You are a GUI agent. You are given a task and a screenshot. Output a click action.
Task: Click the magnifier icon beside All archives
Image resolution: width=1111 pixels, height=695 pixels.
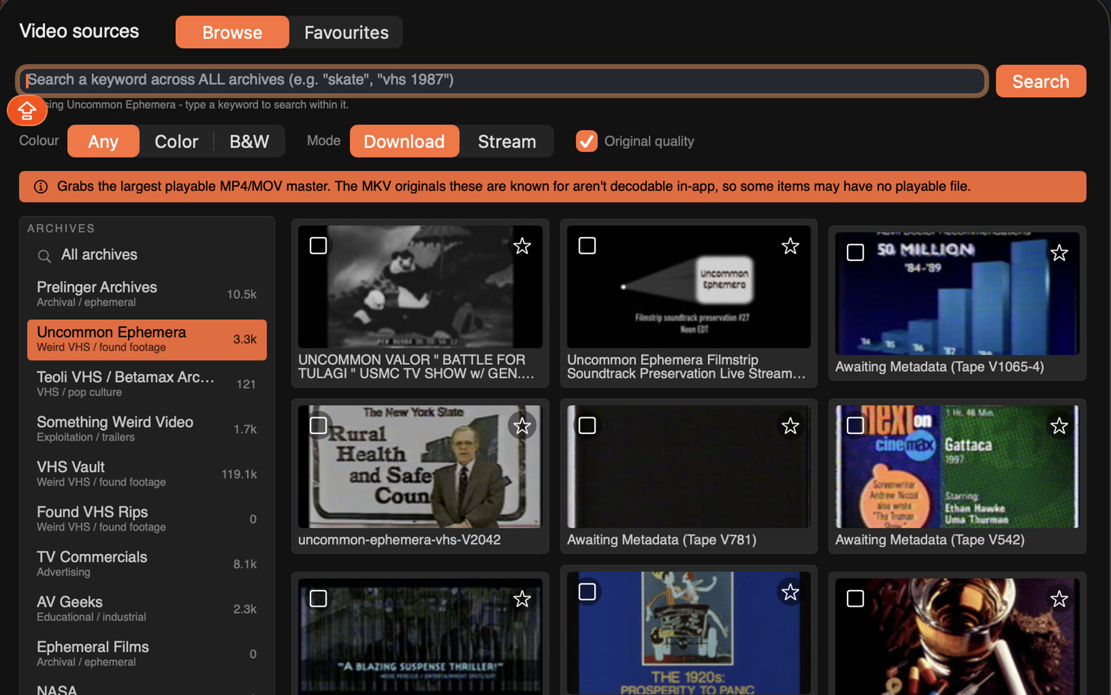(x=44, y=256)
